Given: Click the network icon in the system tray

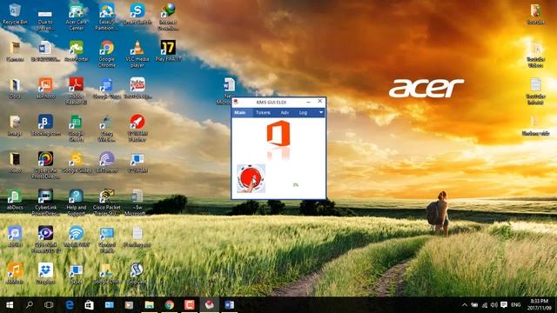Looking at the screenshot, I should tap(485, 305).
